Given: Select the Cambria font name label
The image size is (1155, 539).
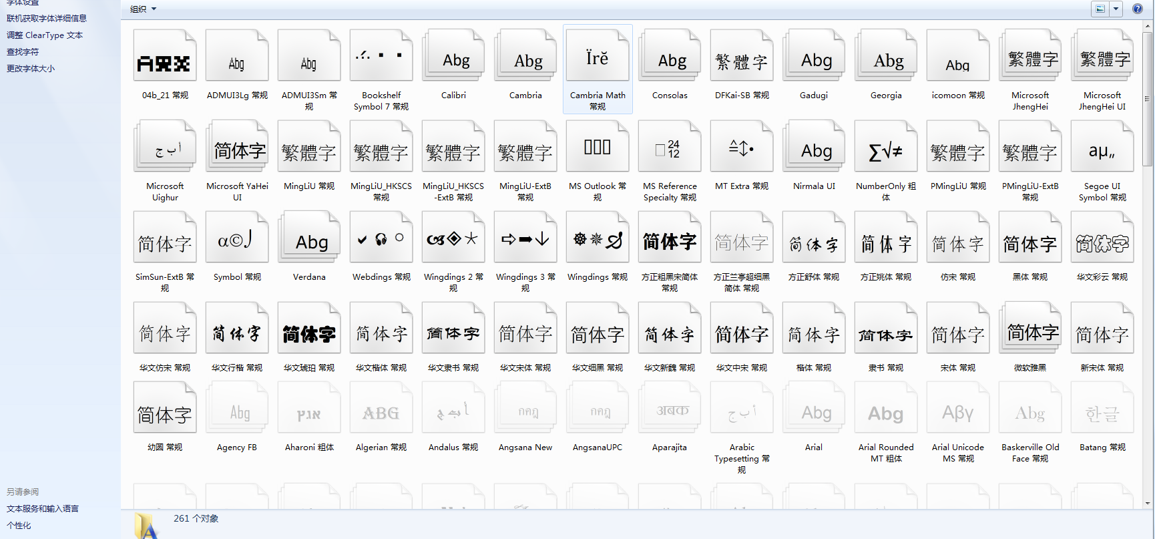Looking at the screenshot, I should (x=525, y=96).
